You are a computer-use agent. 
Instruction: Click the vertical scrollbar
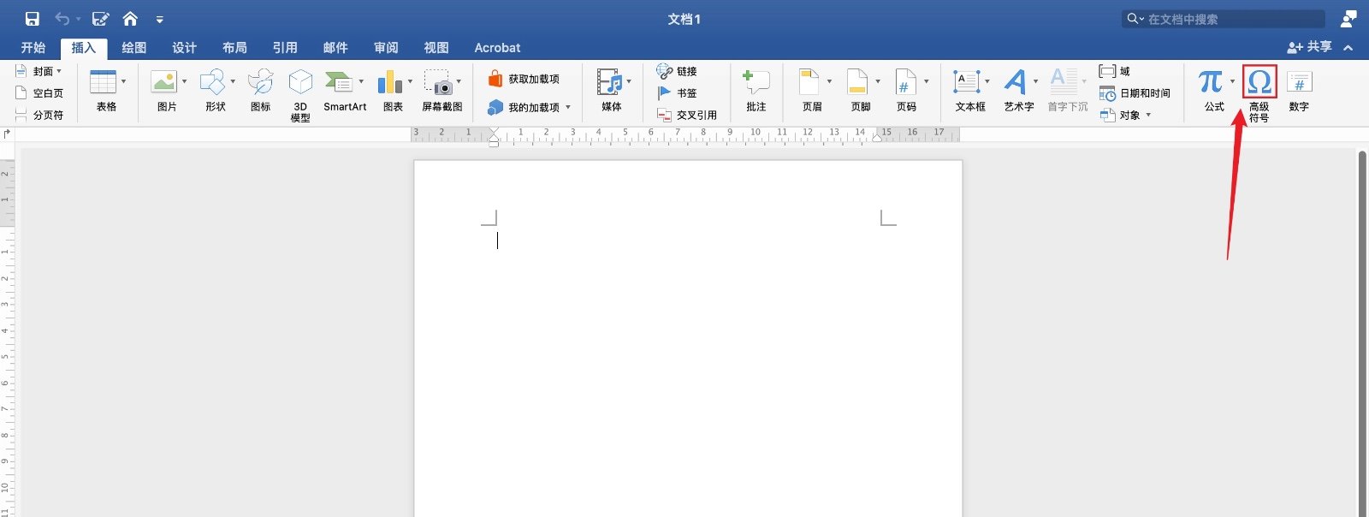click(1361, 334)
